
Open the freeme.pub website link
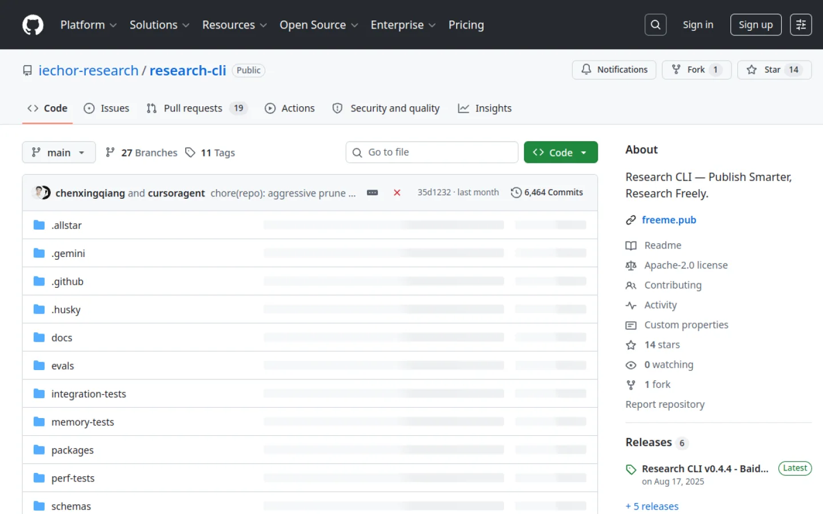pyautogui.click(x=669, y=220)
